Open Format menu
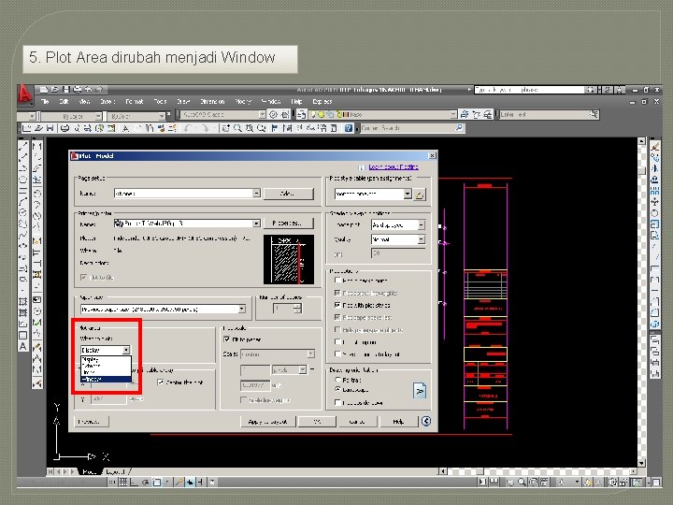Viewport: 673px width, 505px height. pos(134,102)
